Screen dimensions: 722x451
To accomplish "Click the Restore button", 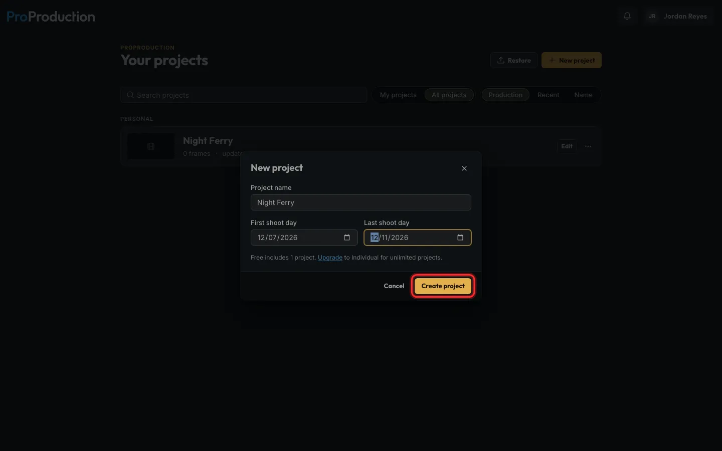I will click(x=514, y=60).
